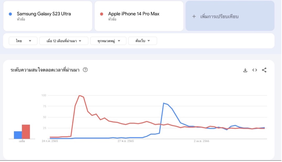Click the 27 พ.ย. 2565 date axis label
282x162 pixels.
pyautogui.click(x=126, y=141)
